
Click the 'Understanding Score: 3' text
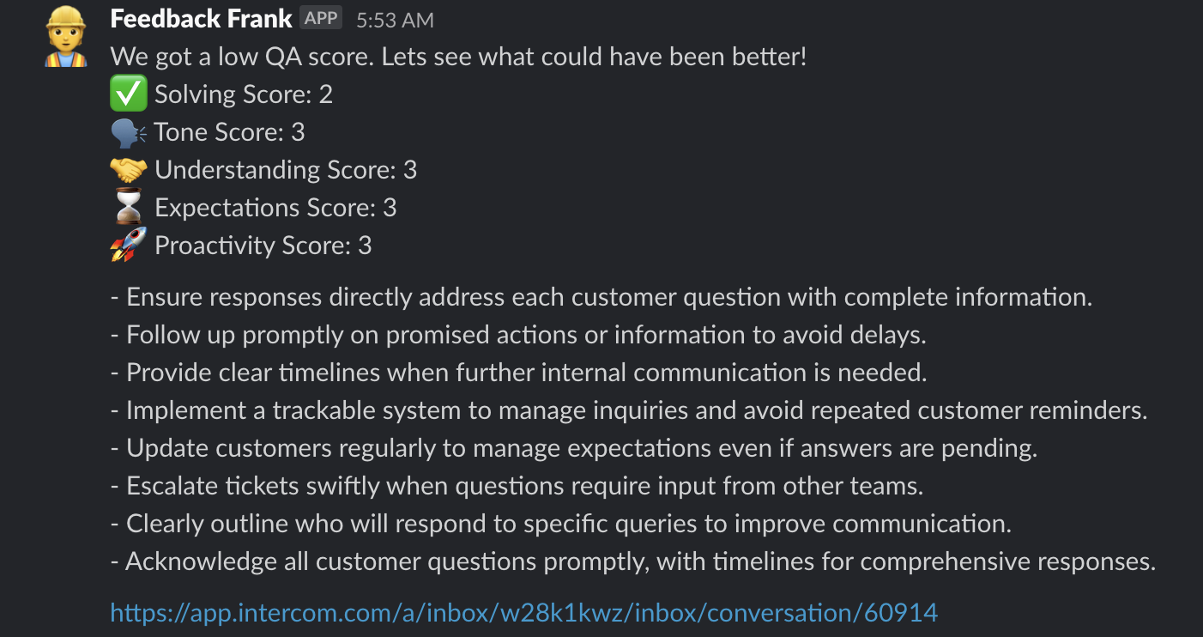point(286,170)
